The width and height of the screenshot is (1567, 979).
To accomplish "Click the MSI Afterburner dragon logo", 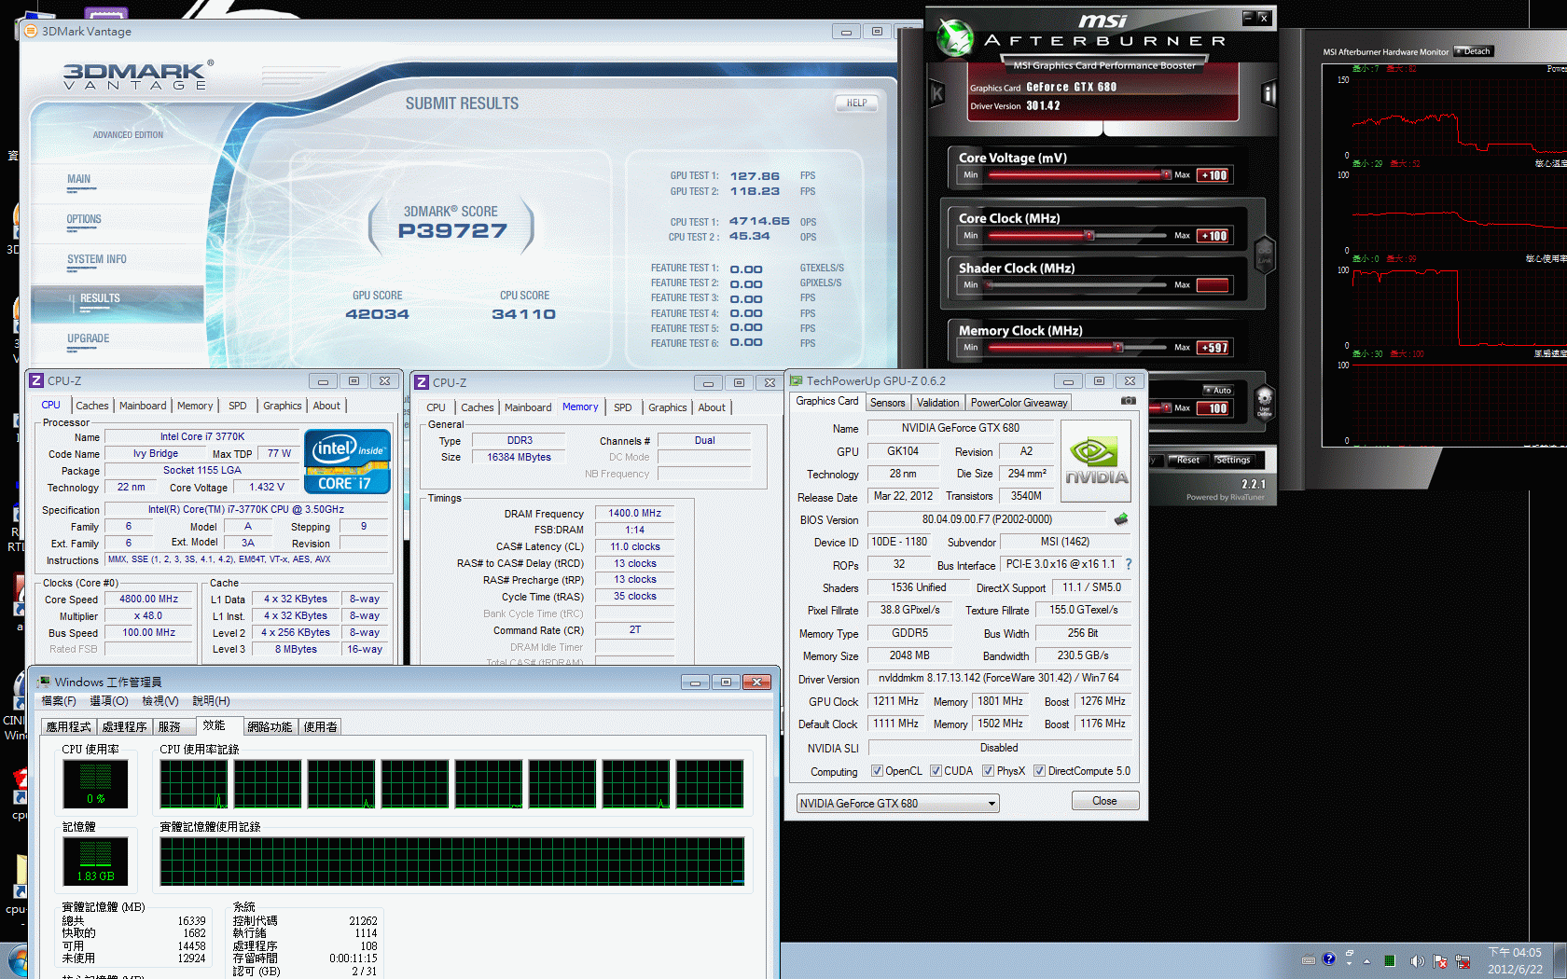I will (x=954, y=38).
